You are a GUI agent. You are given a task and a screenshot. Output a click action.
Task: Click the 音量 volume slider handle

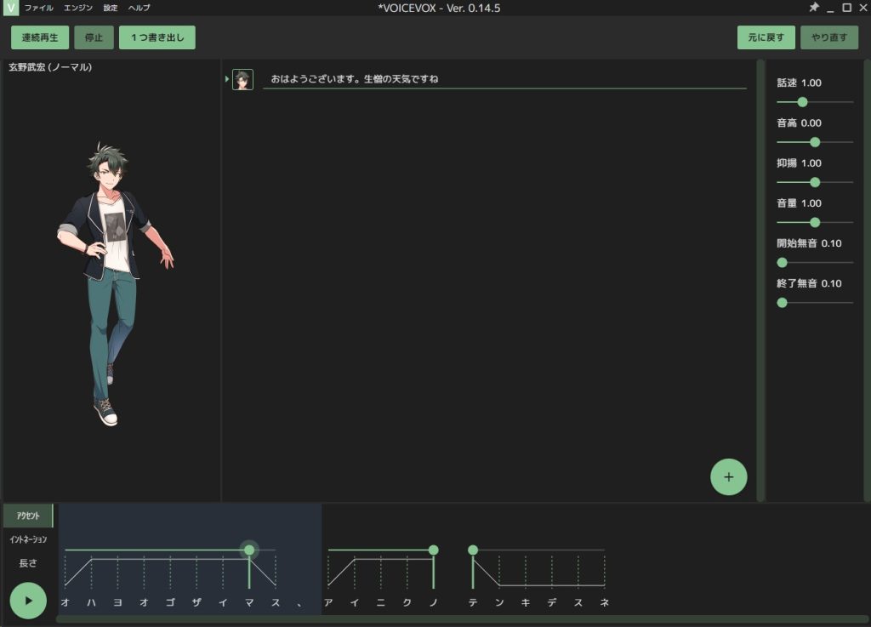[x=815, y=223]
